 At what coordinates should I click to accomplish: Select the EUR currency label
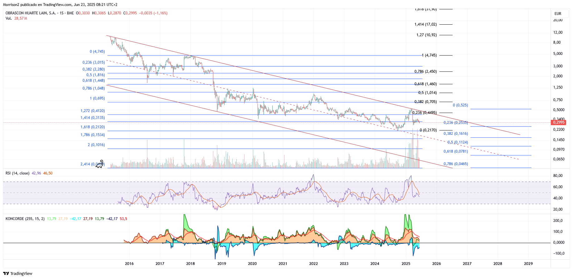(558, 14)
